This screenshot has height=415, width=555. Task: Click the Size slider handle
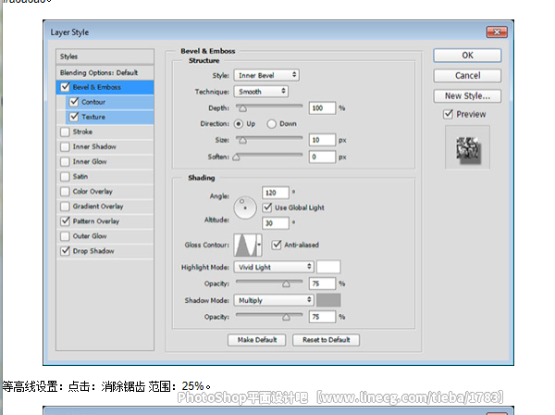click(x=242, y=141)
